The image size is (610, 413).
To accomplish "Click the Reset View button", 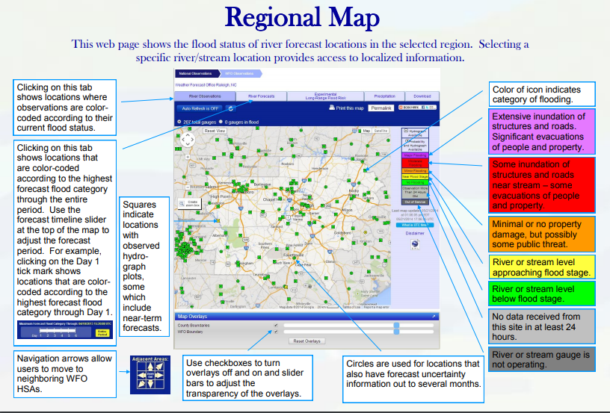I will click(215, 131).
